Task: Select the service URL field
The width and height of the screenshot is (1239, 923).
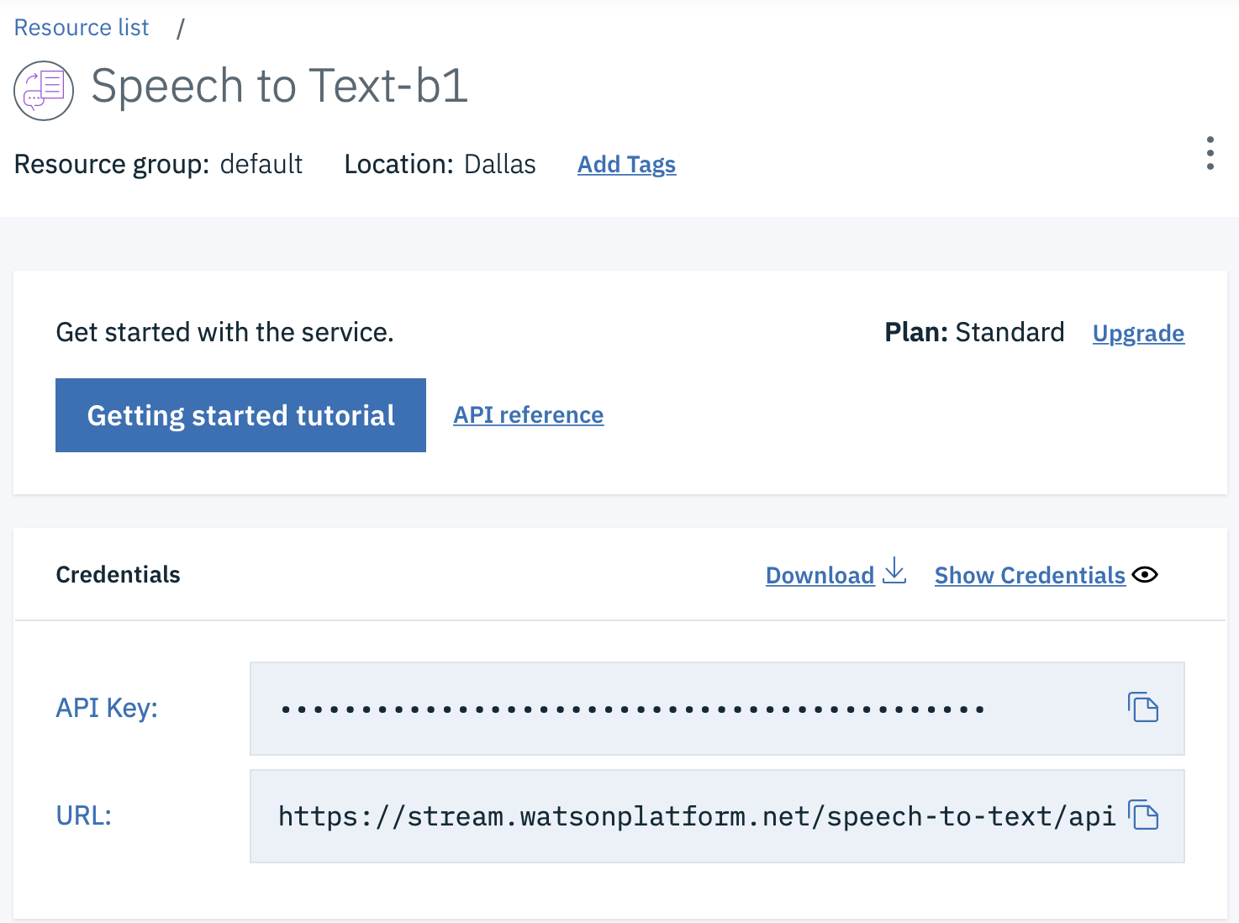Action: pos(717,816)
